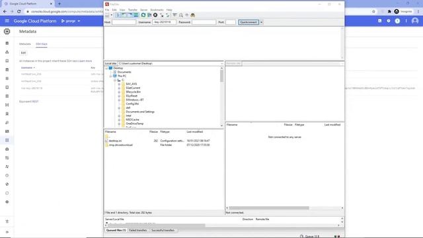Open View menu in FileZilla
423x238 pixels.
pyautogui.click(x=122, y=10)
